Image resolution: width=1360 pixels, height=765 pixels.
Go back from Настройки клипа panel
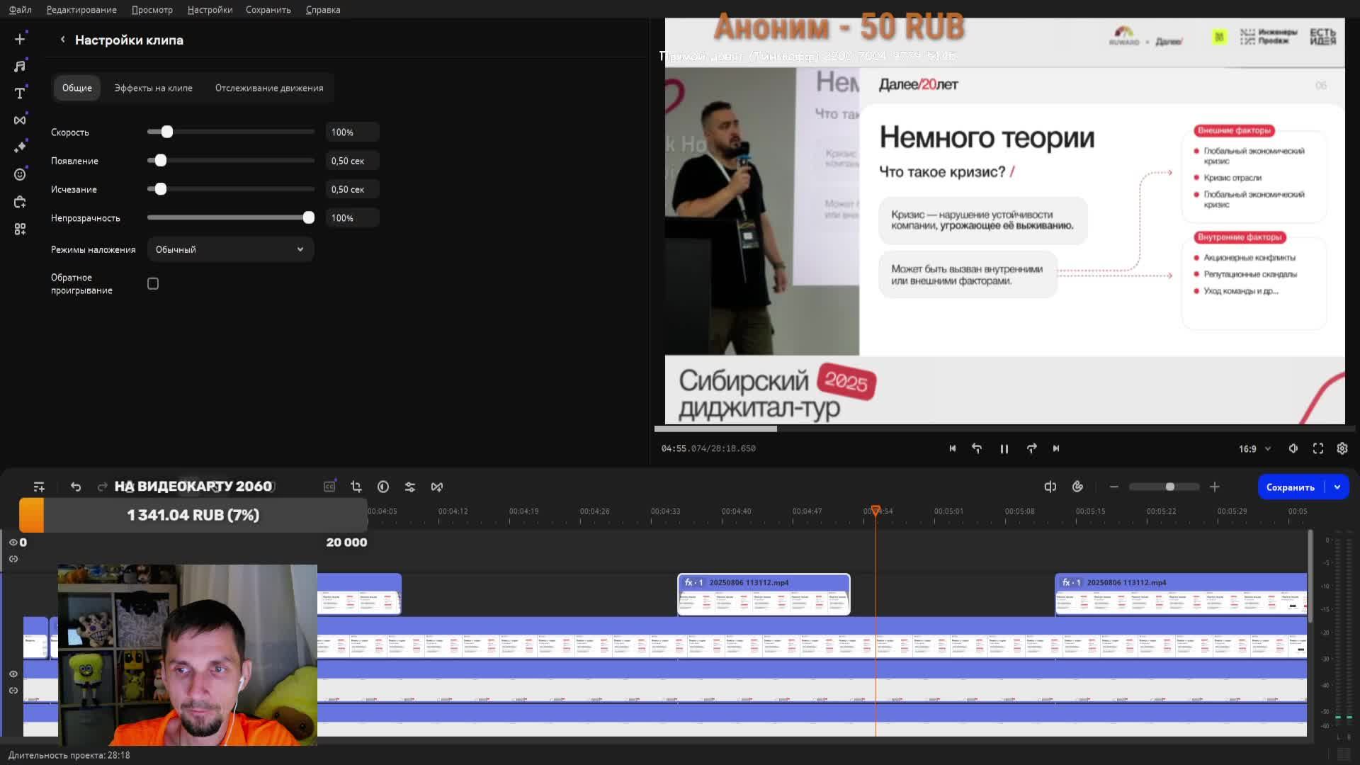62,40
